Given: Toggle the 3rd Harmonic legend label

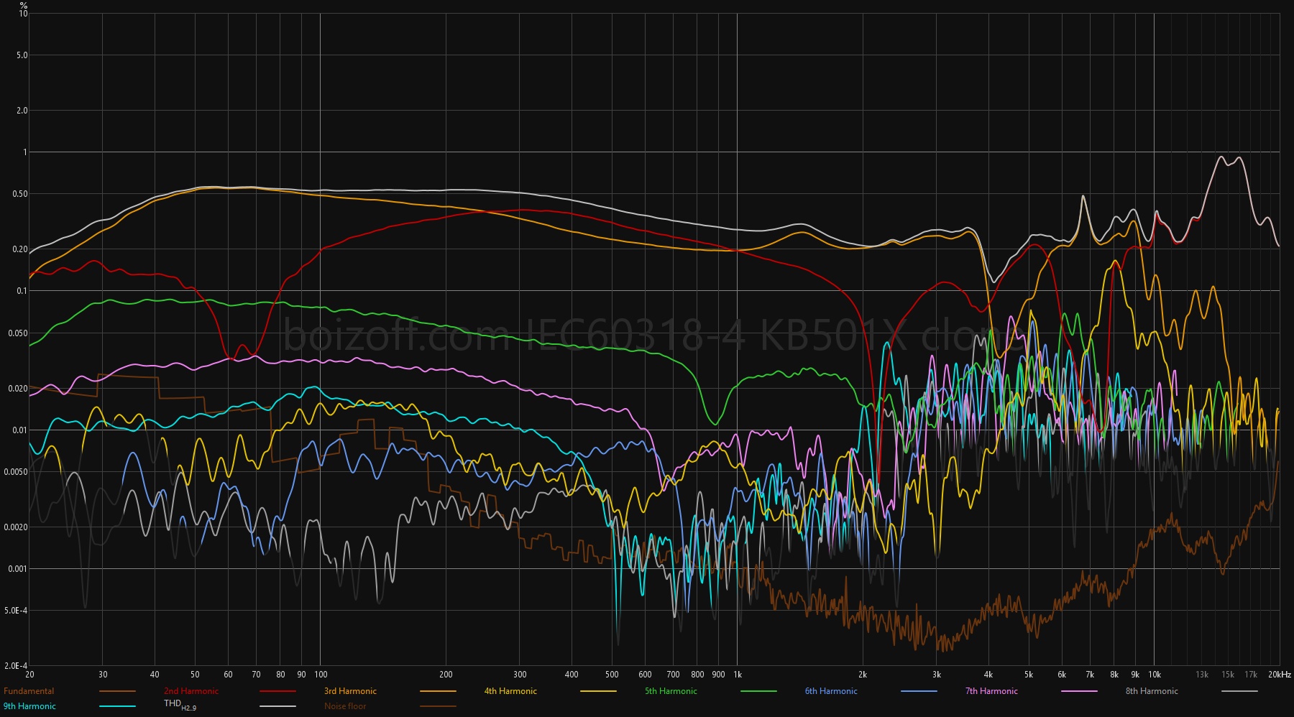Looking at the screenshot, I should (x=350, y=691).
